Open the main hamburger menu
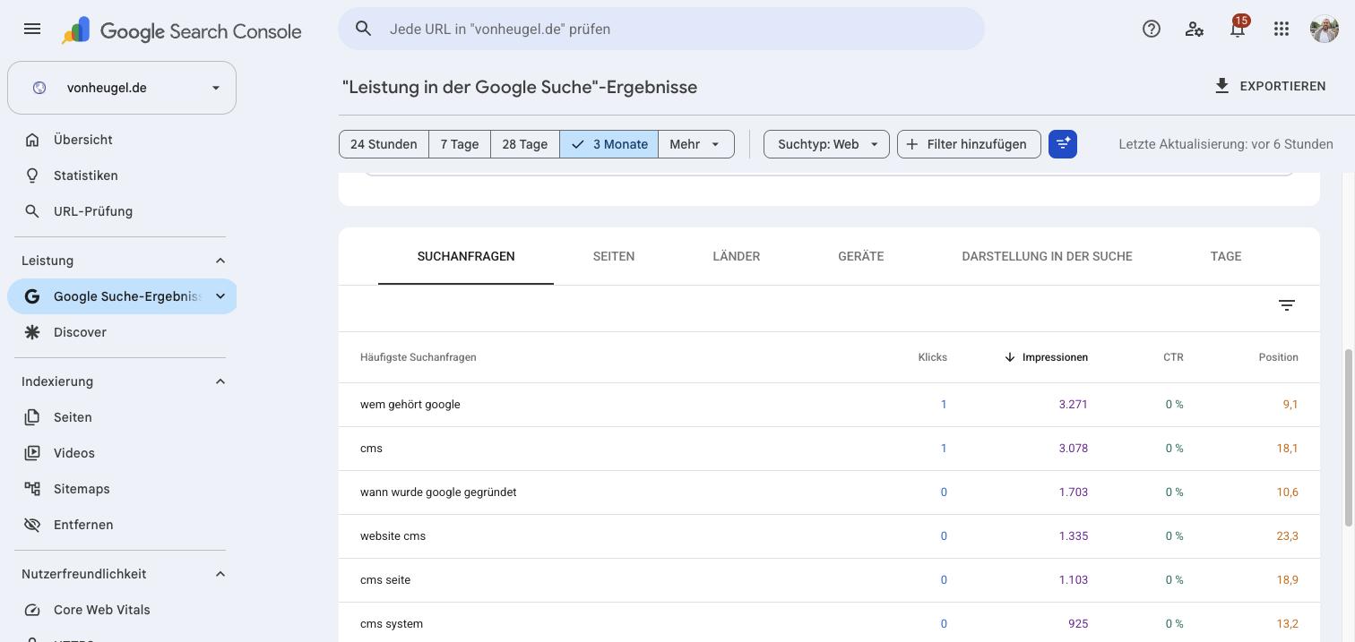Image resolution: width=1355 pixels, height=642 pixels. (32, 29)
